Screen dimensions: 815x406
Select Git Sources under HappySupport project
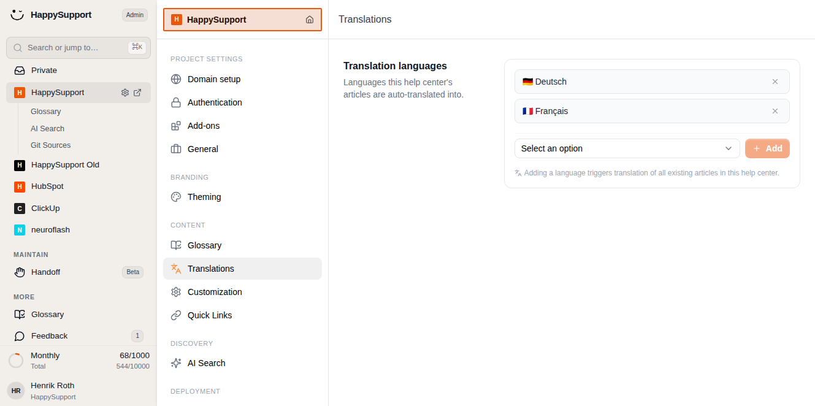click(51, 145)
